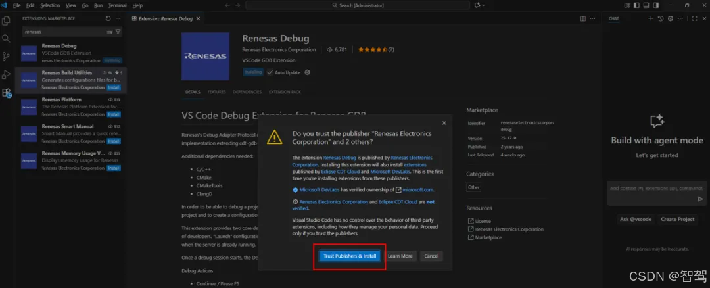Cancel the trust publisher dialog
This screenshot has width=710, height=288.
coord(431,256)
